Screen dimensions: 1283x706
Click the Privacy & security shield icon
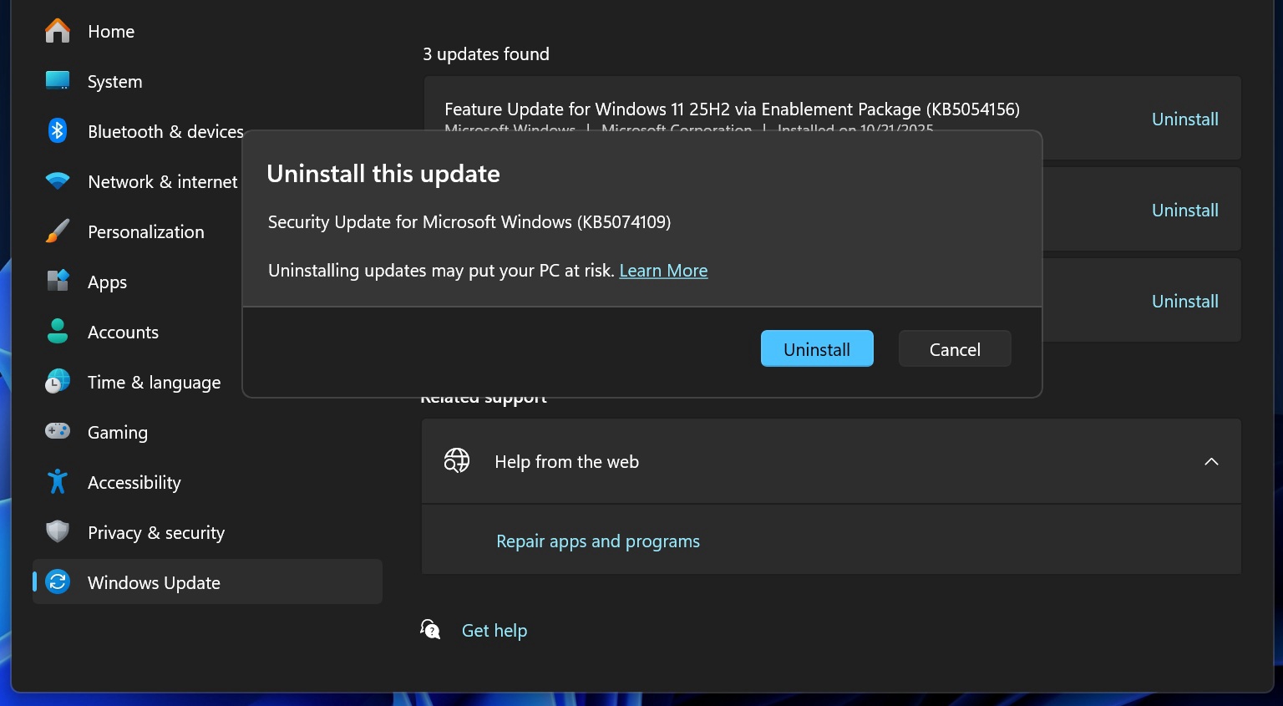pos(57,532)
